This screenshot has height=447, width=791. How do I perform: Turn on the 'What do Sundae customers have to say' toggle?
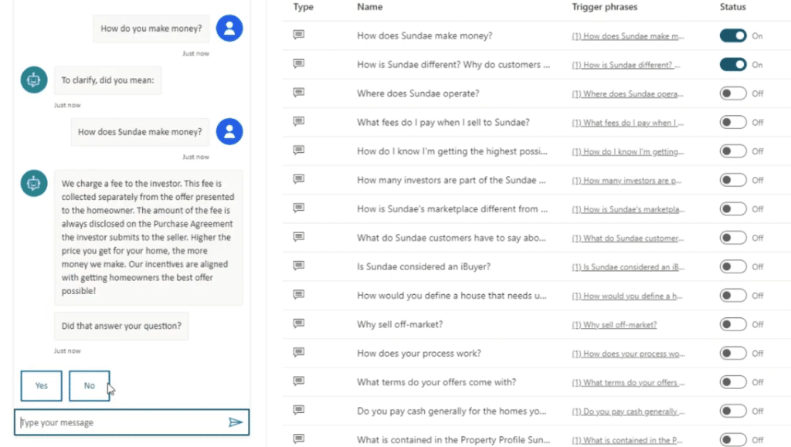(733, 238)
